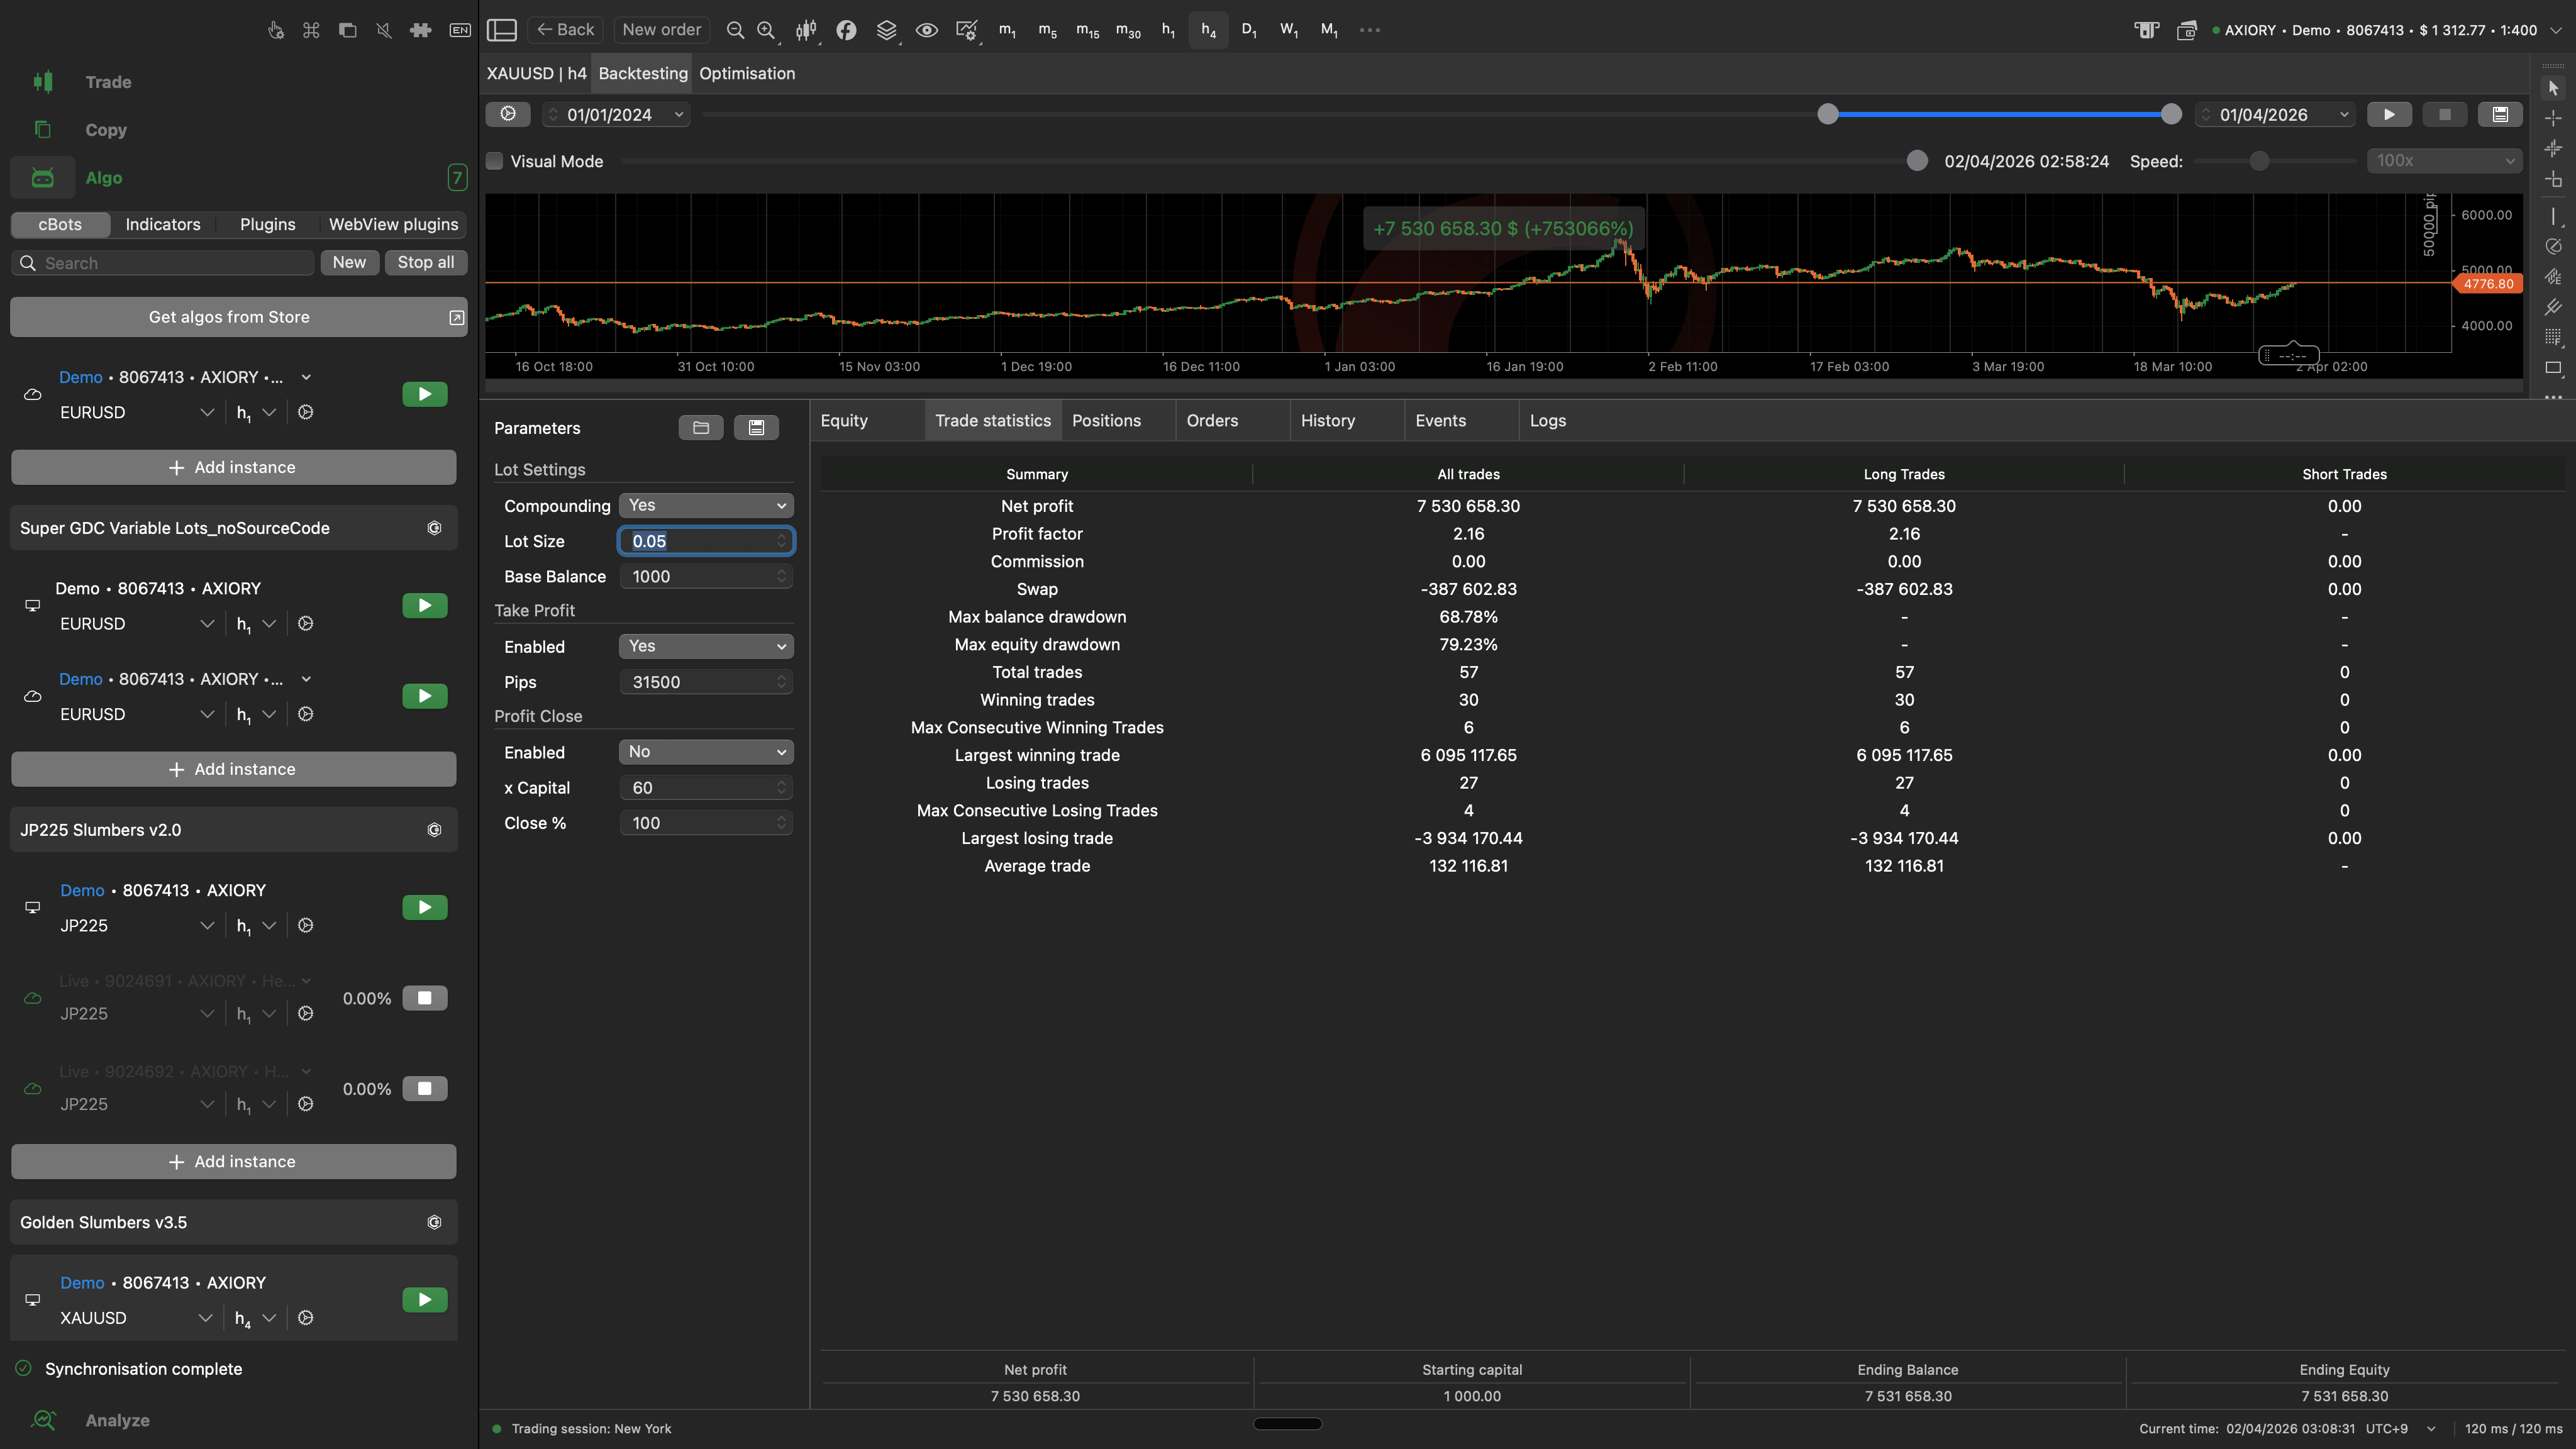Screen dimensions: 2576x1449
Task: Open the backtesting settings gear icon
Action: tap(508, 114)
